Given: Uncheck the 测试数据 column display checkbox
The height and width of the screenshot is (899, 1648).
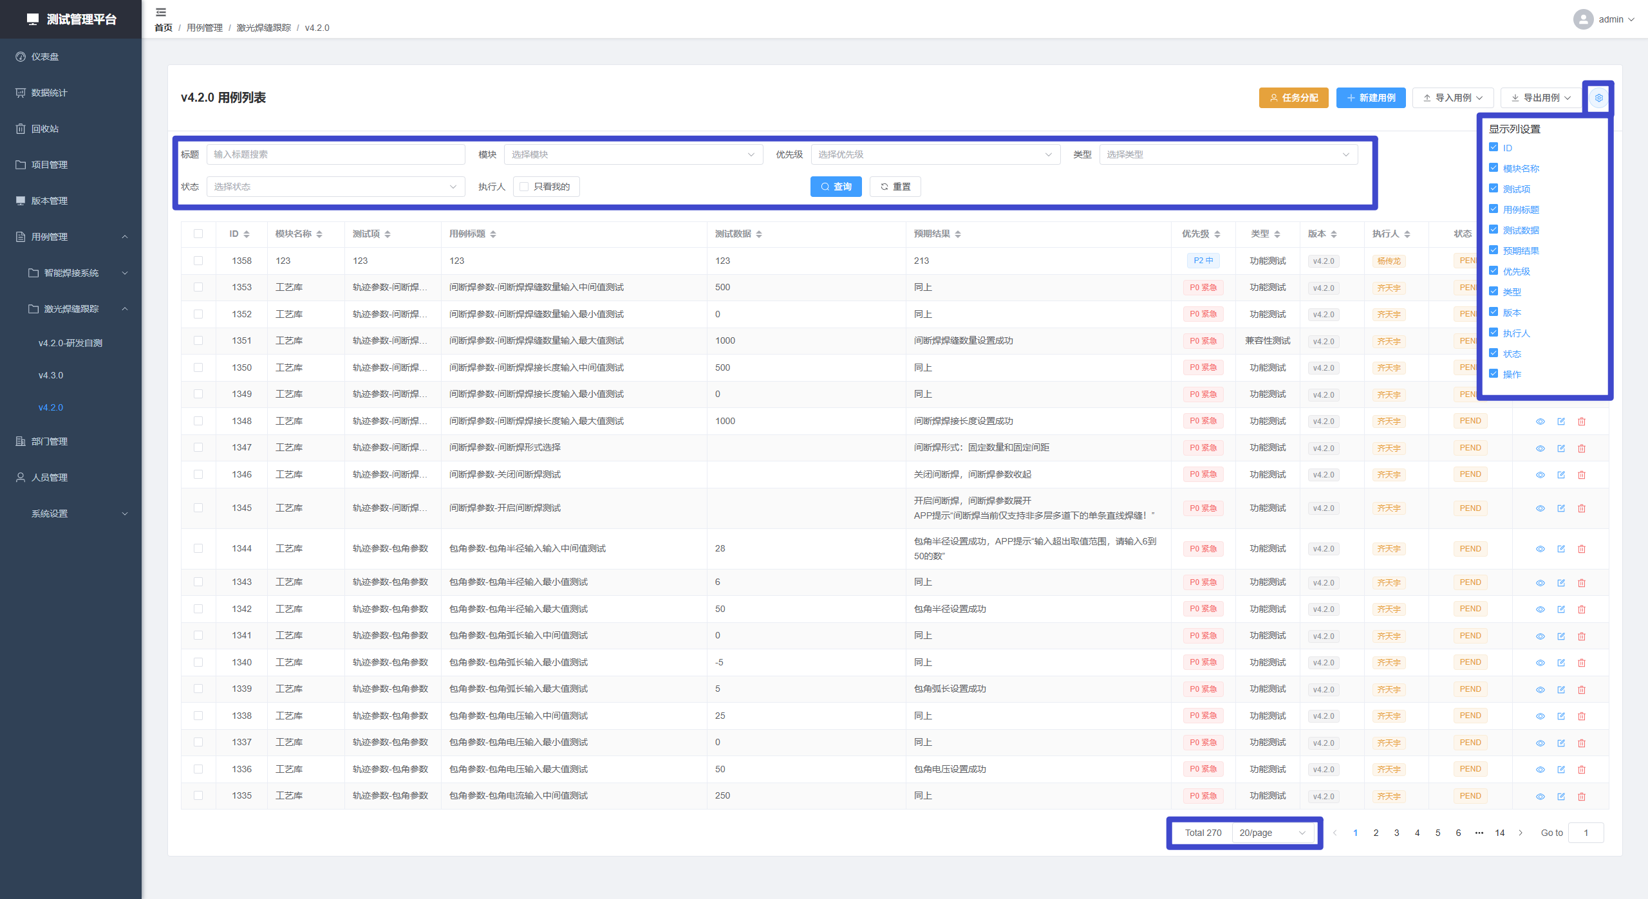Looking at the screenshot, I should click(1493, 230).
